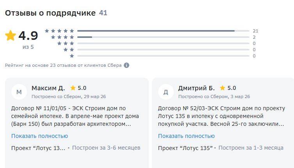Click the star next to Максим Д. rating
Screen dimensions: 294x168
point(73,88)
